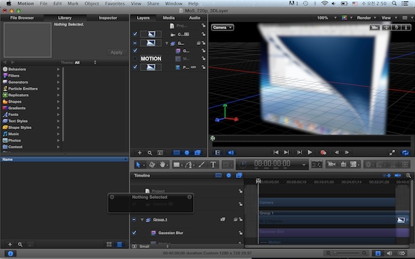
Task: Toggle Group layer checkbox in Layers list
Action: [x=135, y=43]
